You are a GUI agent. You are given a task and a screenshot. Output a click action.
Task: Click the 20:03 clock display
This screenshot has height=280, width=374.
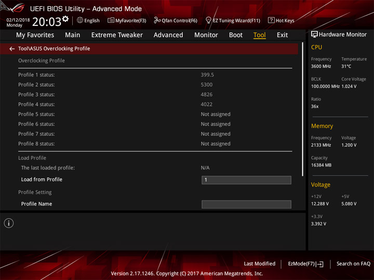(x=47, y=22)
